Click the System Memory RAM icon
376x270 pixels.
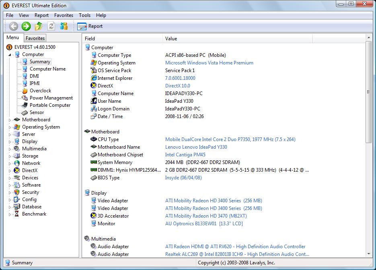tap(94, 162)
